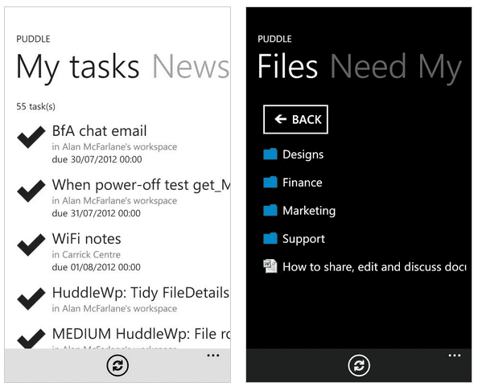Click the due 01/08/2012 00:00 date
The image size is (478, 387).
point(97,267)
